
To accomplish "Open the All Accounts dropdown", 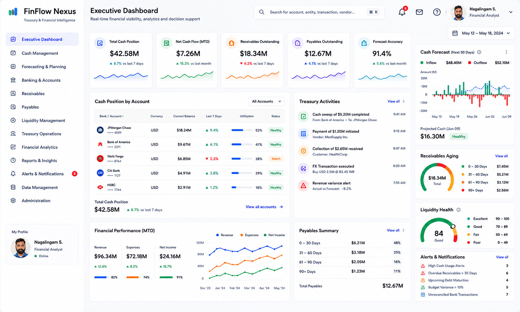I will click(266, 101).
